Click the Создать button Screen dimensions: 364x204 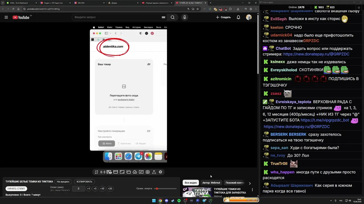tap(223, 17)
